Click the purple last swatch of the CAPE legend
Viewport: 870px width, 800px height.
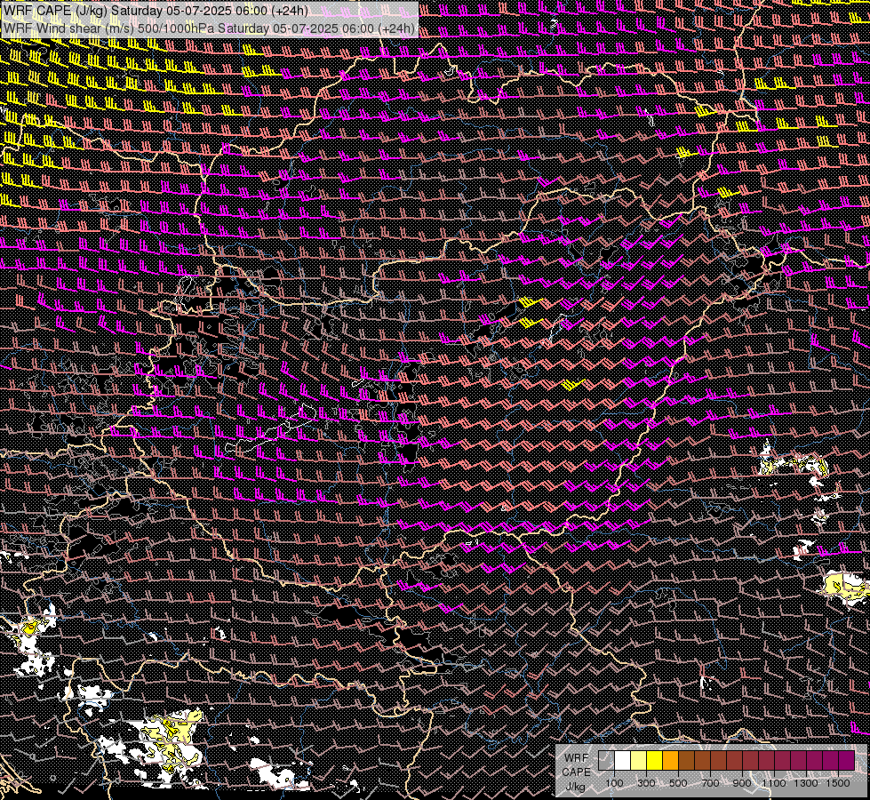846,761
